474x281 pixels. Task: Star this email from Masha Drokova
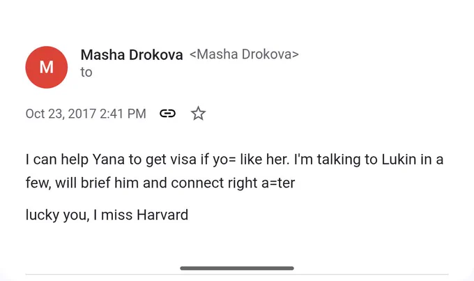point(198,114)
